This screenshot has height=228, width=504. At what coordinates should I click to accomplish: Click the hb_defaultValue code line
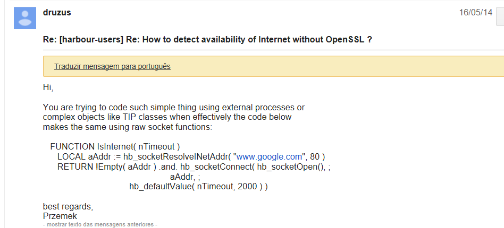(x=198, y=186)
